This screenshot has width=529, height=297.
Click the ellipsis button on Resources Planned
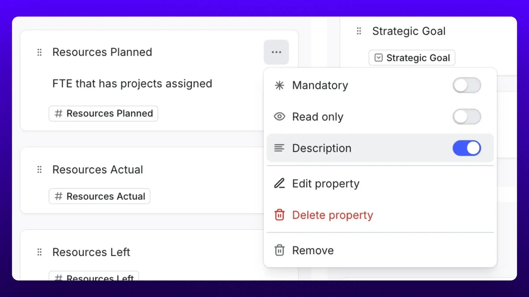(276, 52)
